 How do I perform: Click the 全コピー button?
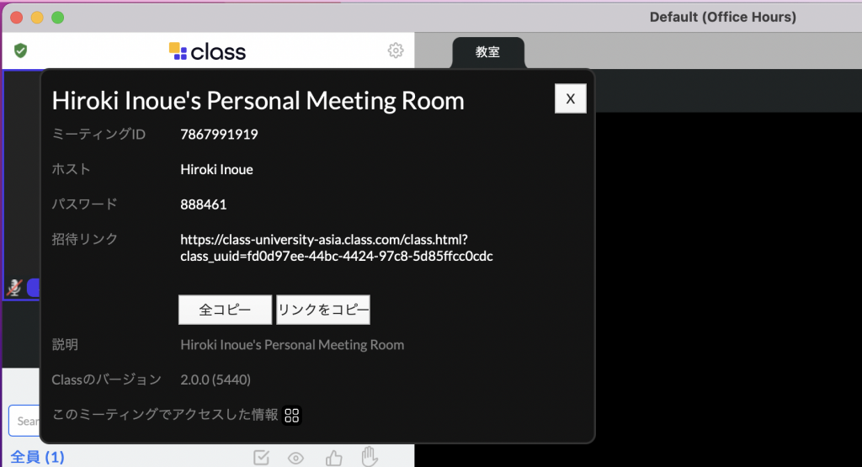click(x=225, y=310)
